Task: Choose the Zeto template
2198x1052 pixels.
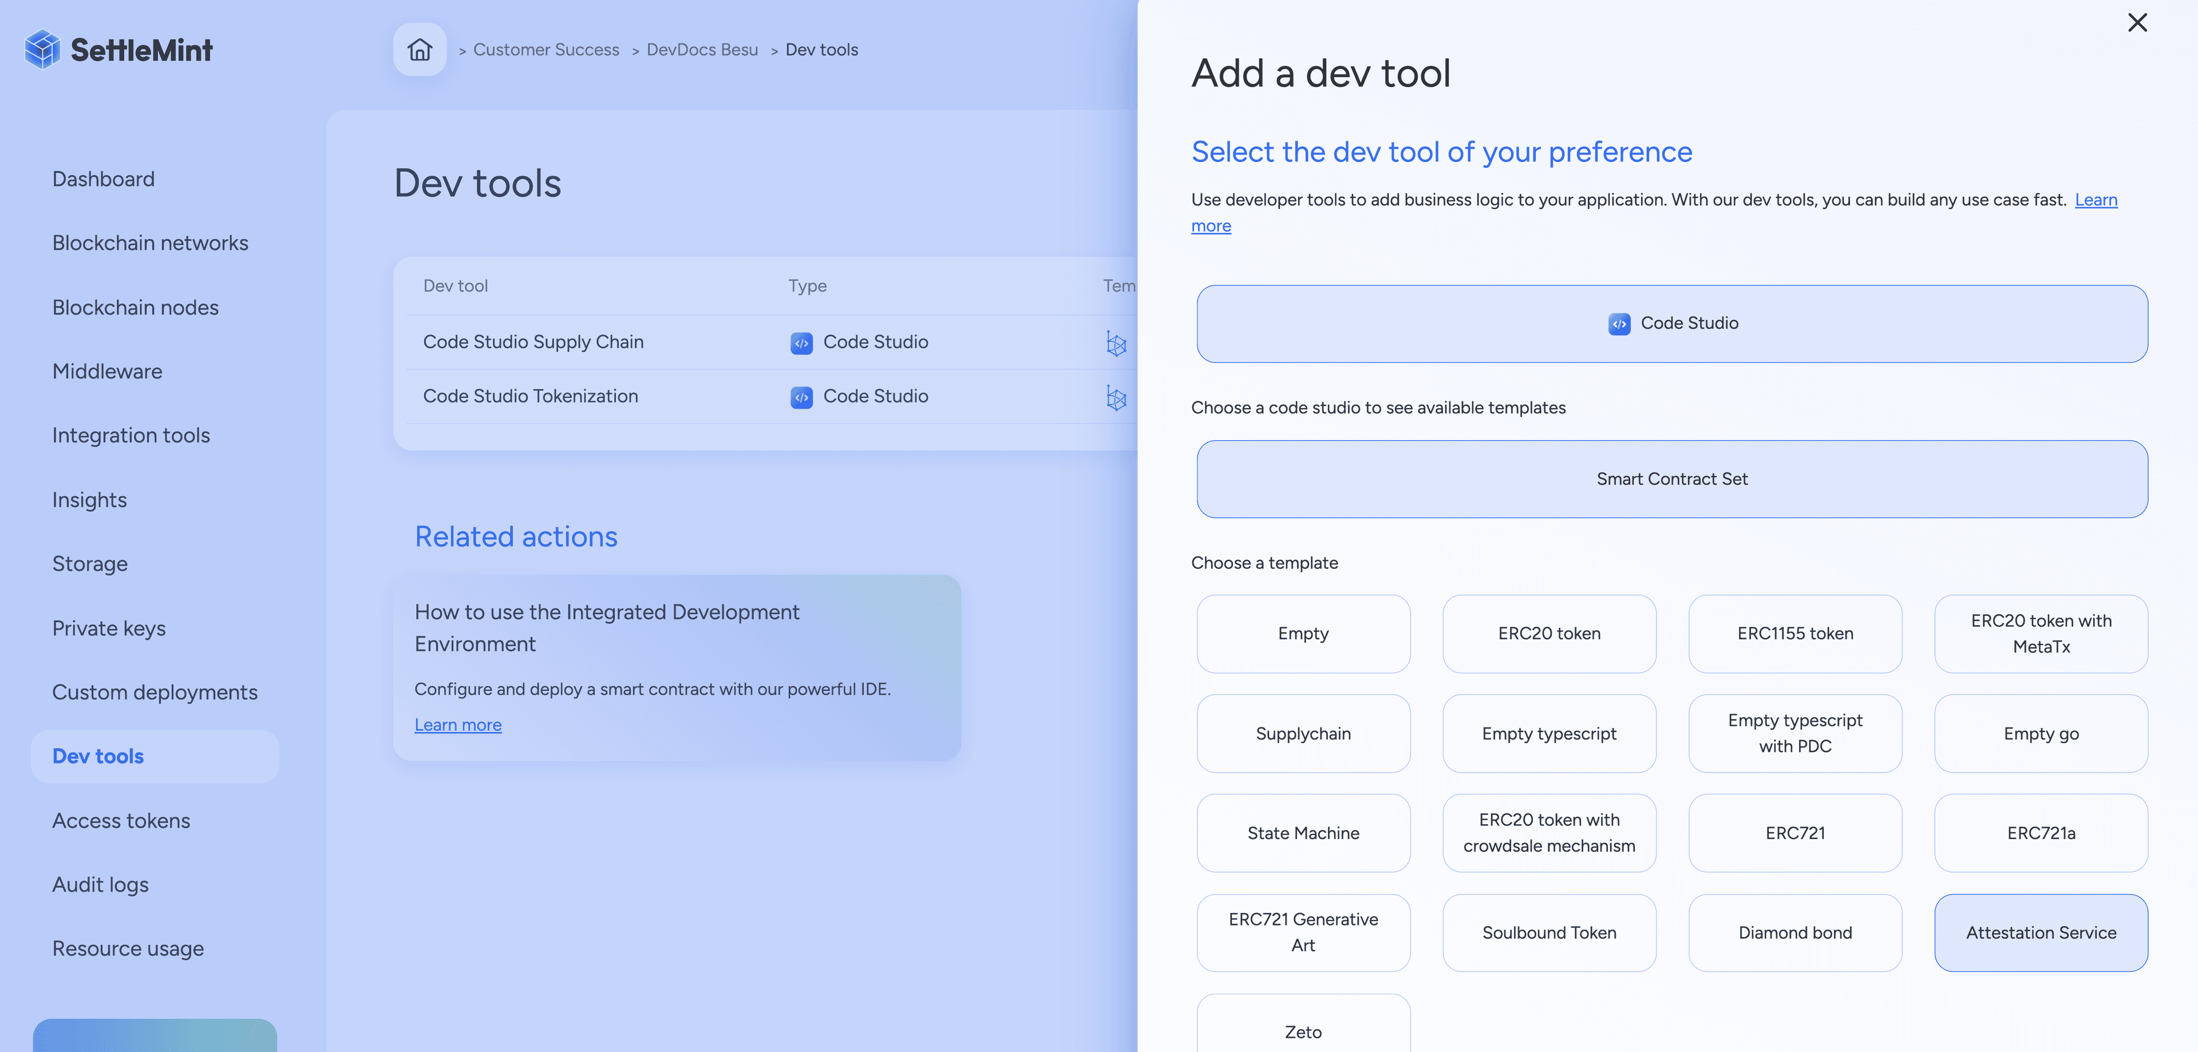Action: coord(1303,1024)
